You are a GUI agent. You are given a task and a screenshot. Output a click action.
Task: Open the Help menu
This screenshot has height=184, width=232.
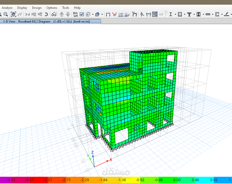77,8
